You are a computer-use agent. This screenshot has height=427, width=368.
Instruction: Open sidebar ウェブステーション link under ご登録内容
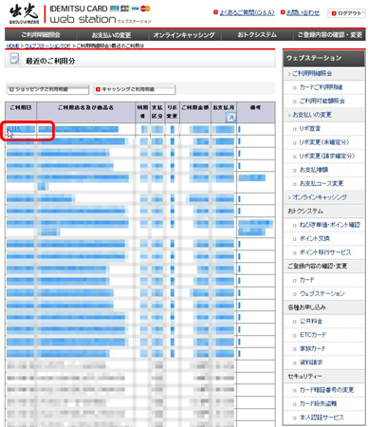[322, 293]
